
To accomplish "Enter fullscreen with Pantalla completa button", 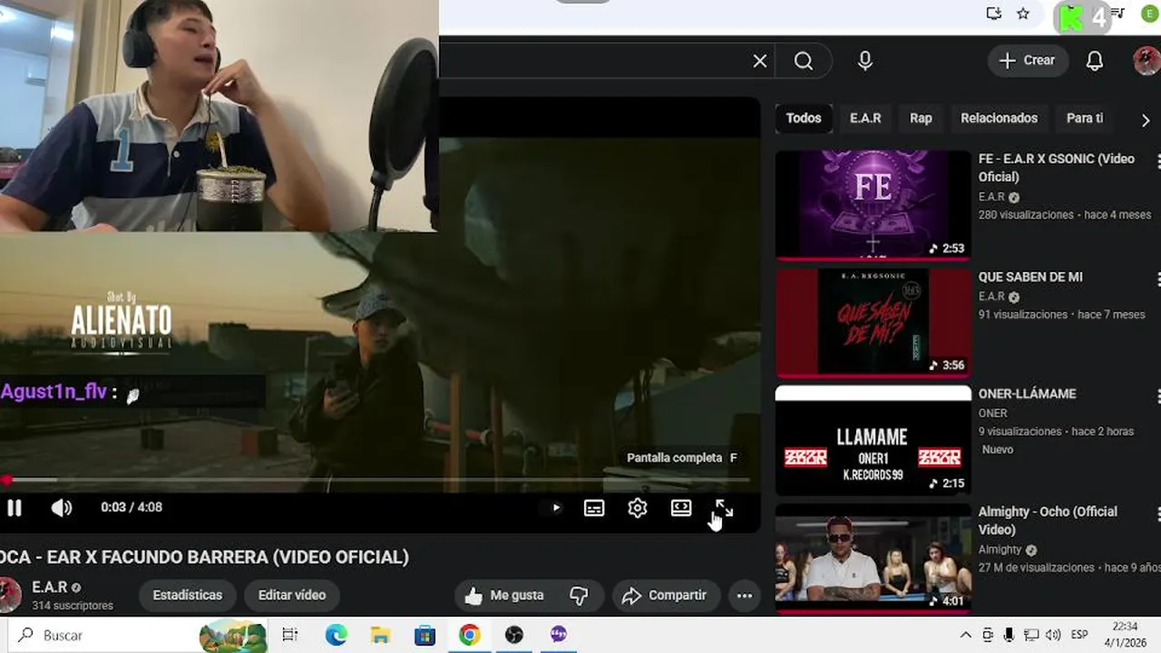I will coord(724,508).
